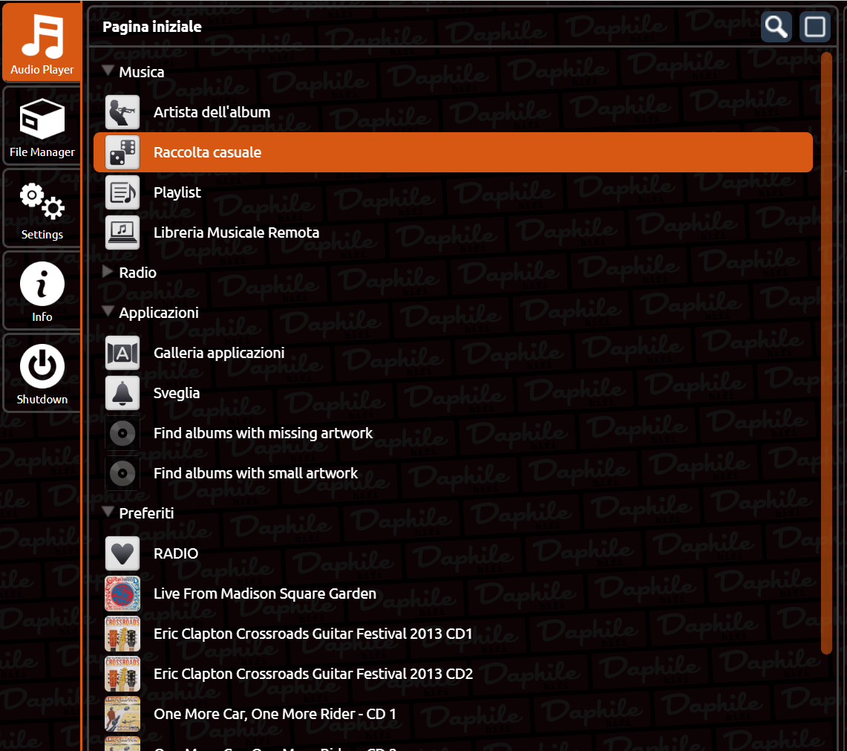847x751 pixels.
Task: Collapse the Musica section
Action: coord(108,71)
